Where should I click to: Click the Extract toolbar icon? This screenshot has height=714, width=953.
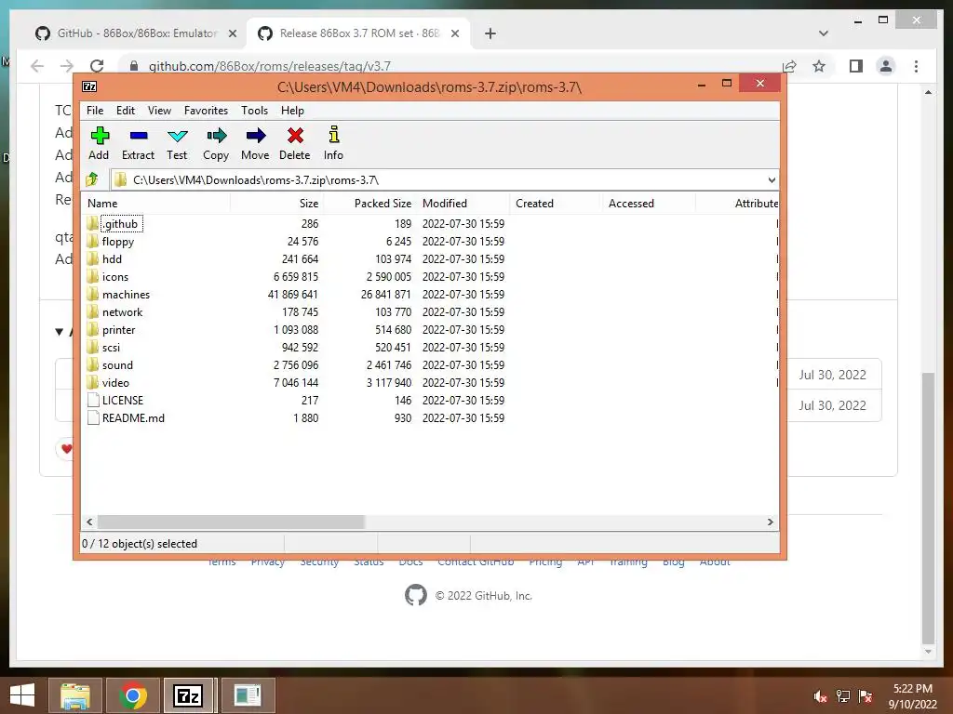click(x=138, y=136)
